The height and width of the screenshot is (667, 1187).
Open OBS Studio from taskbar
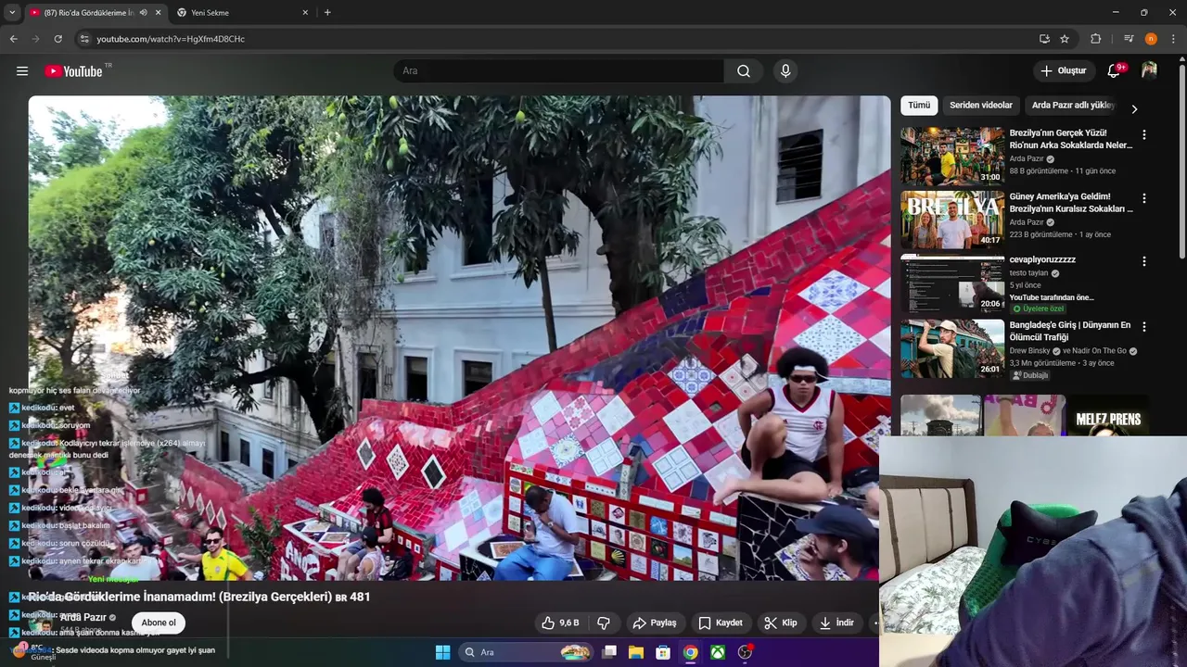coord(745,652)
